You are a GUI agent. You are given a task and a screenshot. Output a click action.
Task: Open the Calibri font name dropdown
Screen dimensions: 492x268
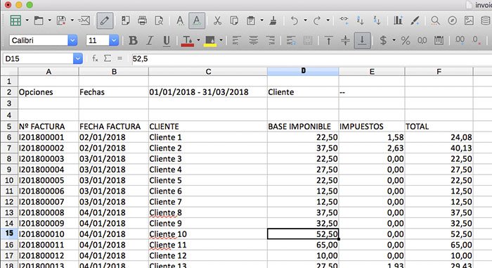pos(72,41)
